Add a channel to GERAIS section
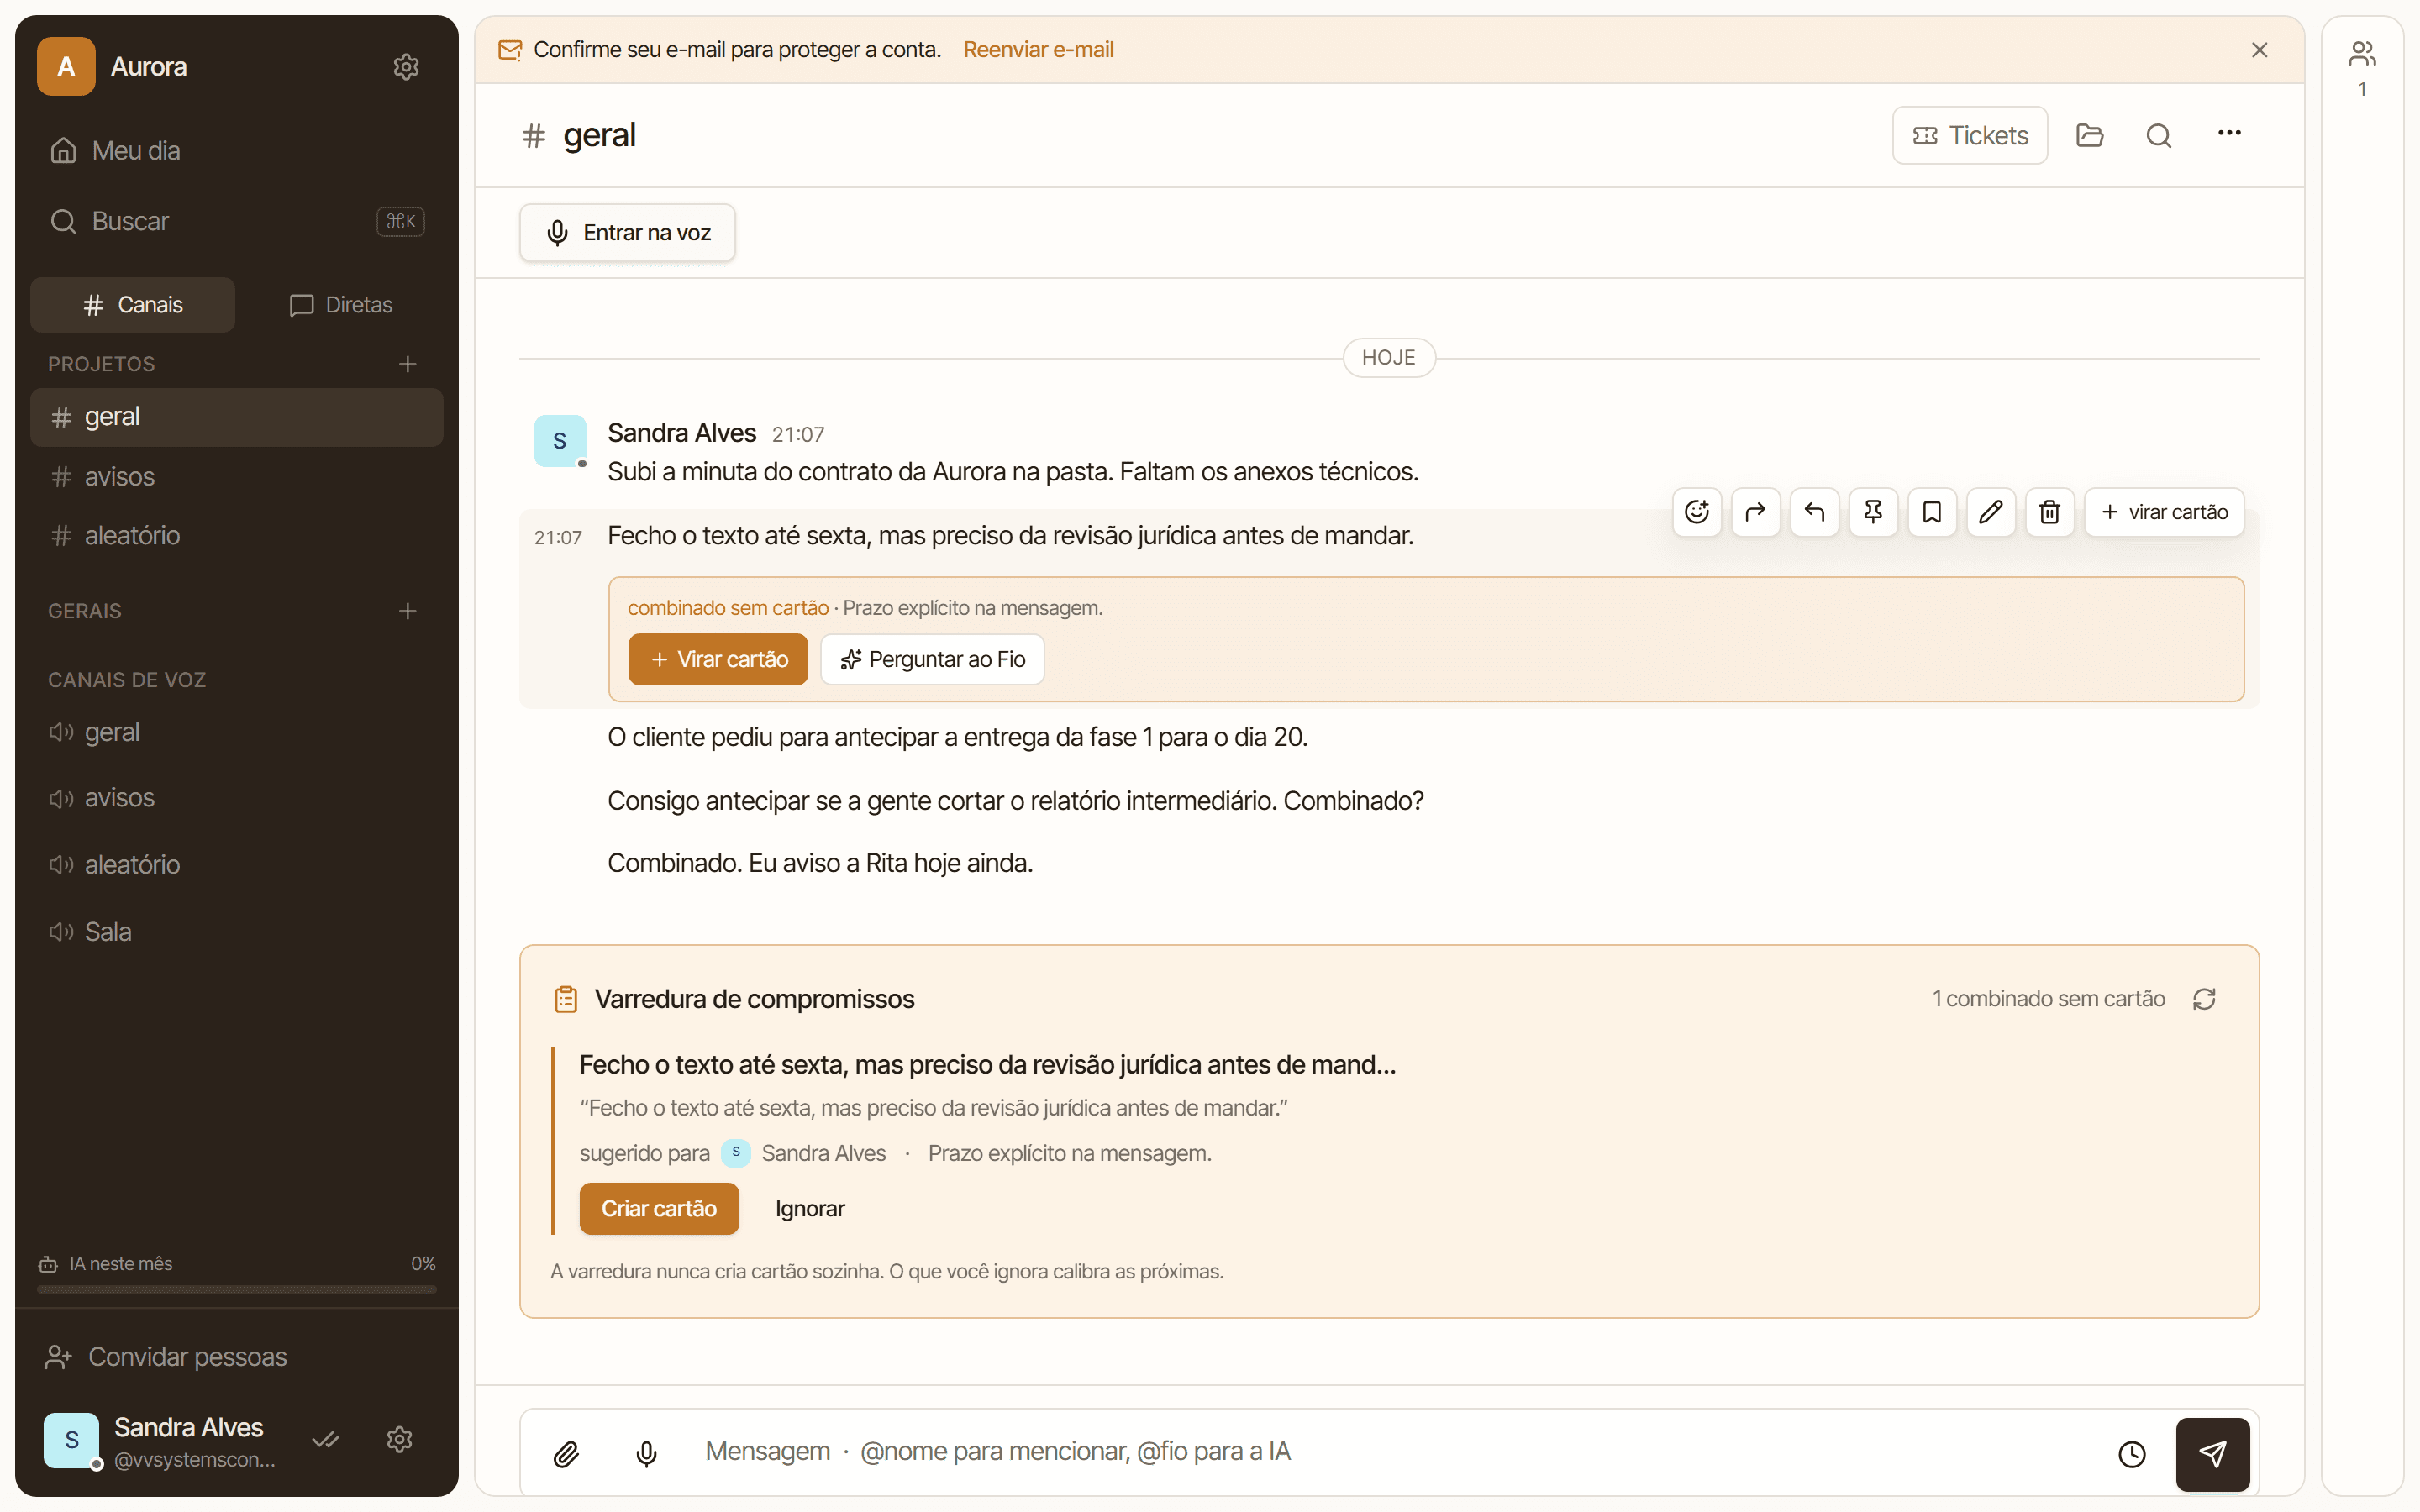 407,611
